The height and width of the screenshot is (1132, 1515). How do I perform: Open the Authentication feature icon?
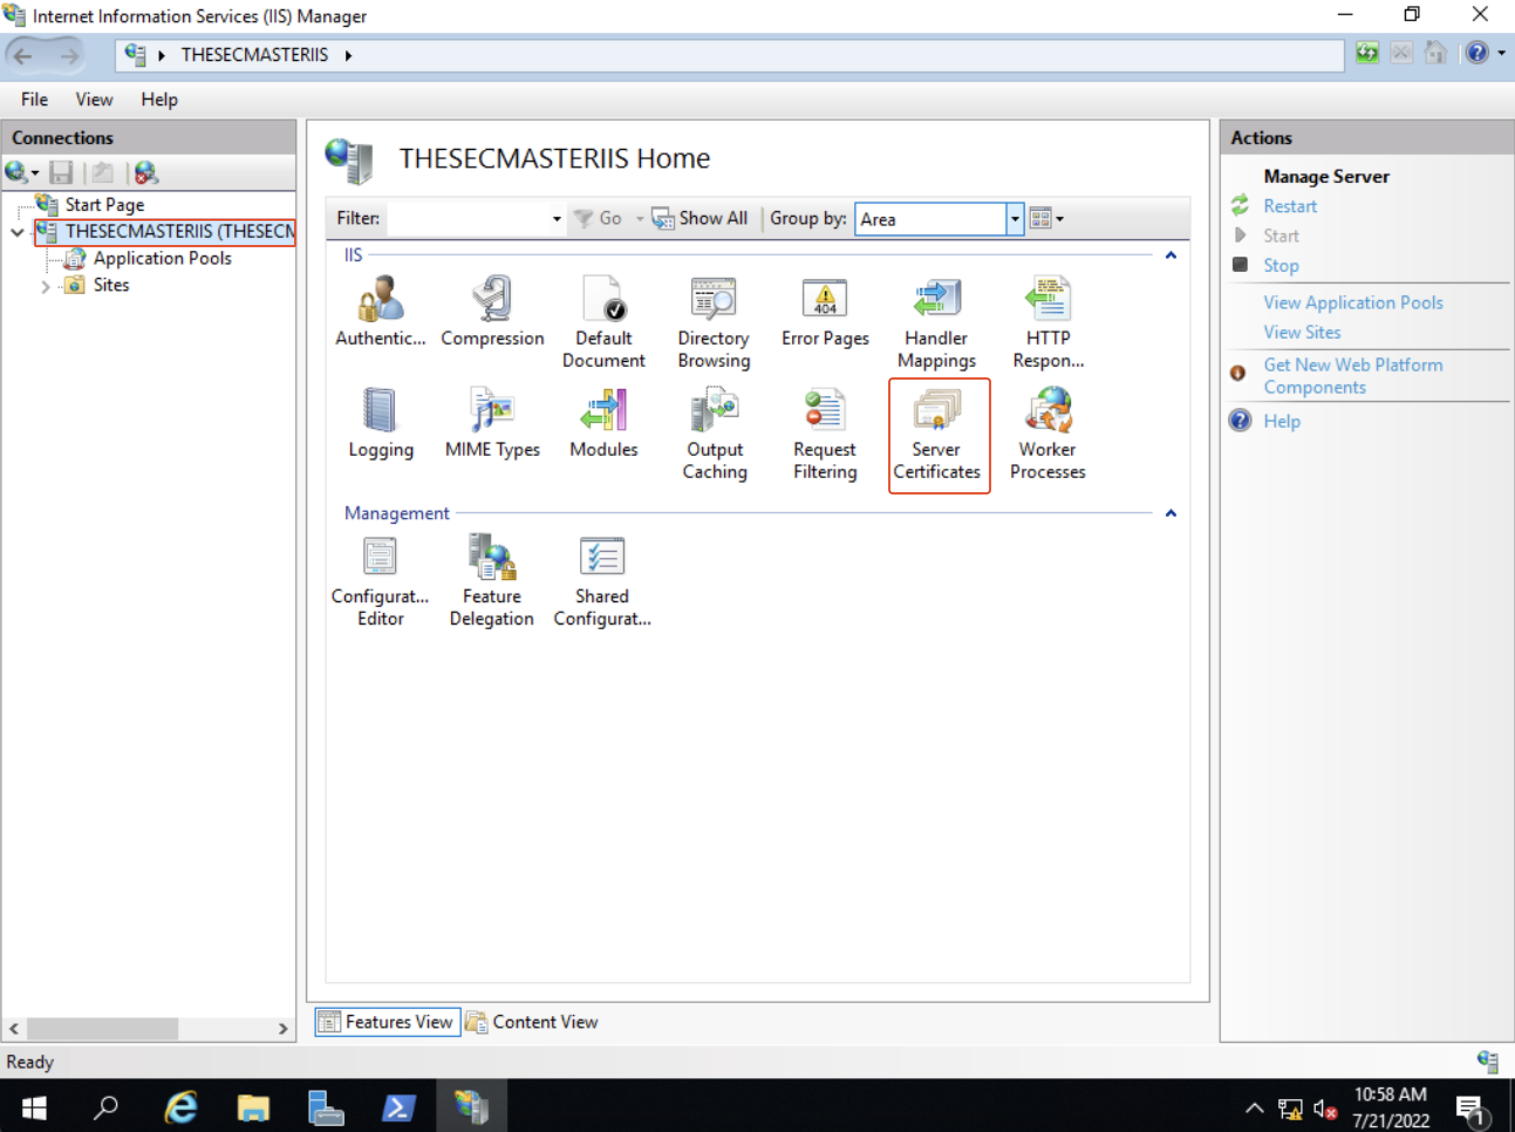(x=380, y=311)
